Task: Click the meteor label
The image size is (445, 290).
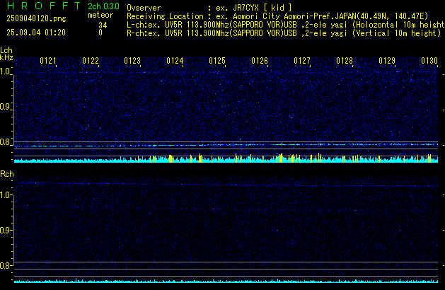Action: click(100, 15)
